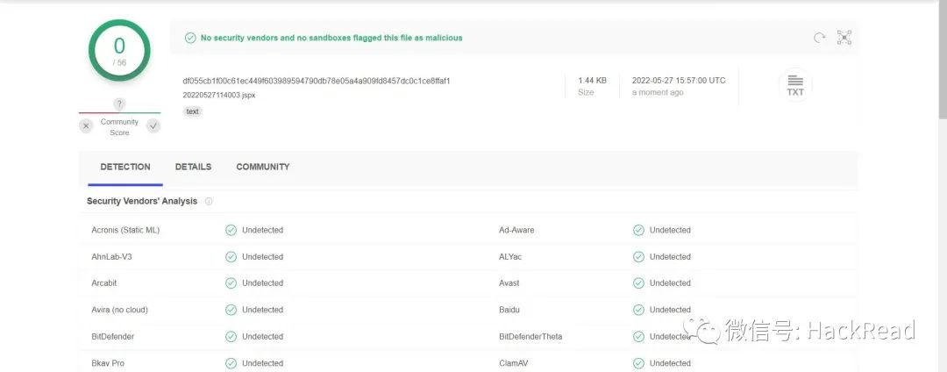Click the Arcabit undetected check icon

[231, 283]
